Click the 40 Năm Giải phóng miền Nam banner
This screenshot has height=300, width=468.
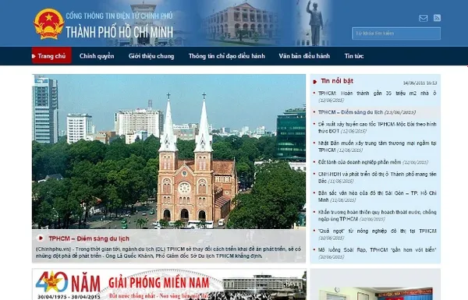(x=169, y=284)
